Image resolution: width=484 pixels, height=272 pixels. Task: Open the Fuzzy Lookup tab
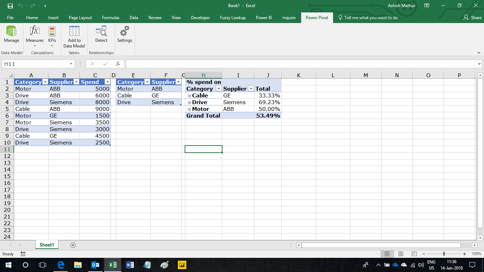[x=232, y=18]
